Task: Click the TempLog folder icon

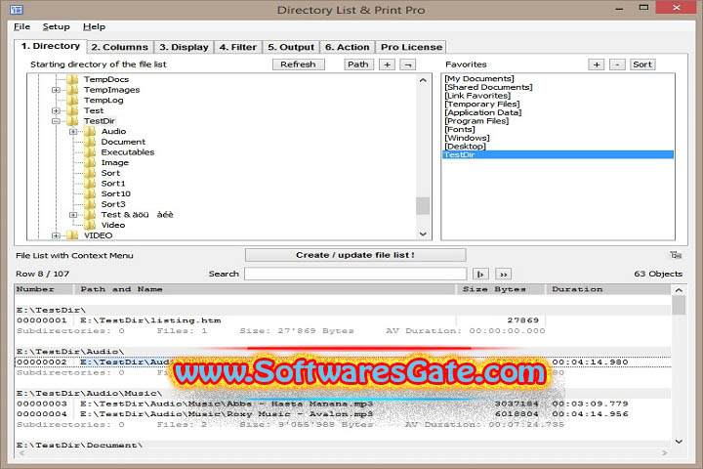Action: tap(72, 100)
